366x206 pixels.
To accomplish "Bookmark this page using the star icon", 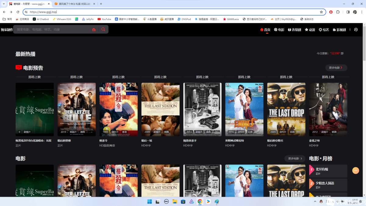I will 321,12.
